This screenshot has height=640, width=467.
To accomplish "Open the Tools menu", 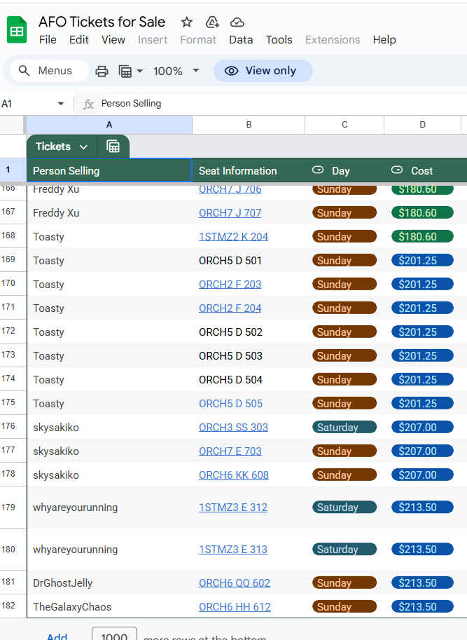I will pos(279,40).
